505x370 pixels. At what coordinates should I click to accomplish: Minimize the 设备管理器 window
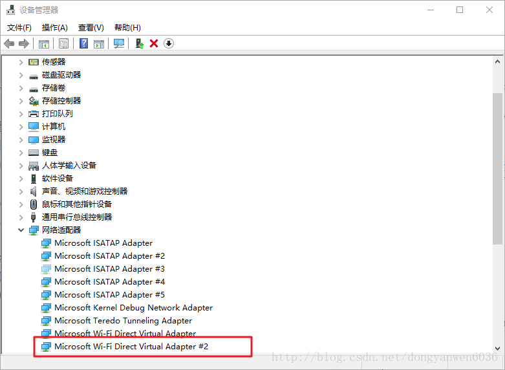[430, 10]
